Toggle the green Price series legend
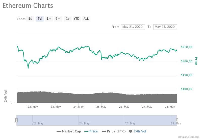The width and height of the screenshot is (202, 139). click(x=91, y=131)
